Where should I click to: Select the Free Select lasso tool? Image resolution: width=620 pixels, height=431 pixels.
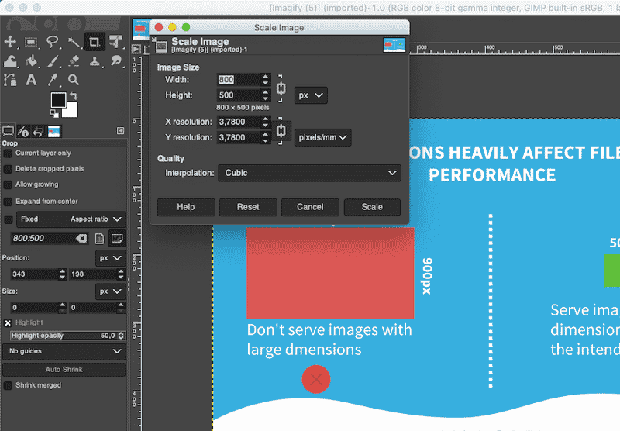[x=52, y=42]
